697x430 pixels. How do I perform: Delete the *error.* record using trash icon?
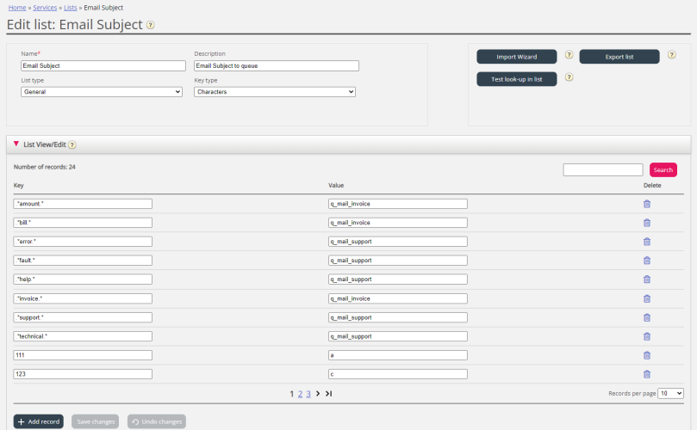pyautogui.click(x=647, y=242)
